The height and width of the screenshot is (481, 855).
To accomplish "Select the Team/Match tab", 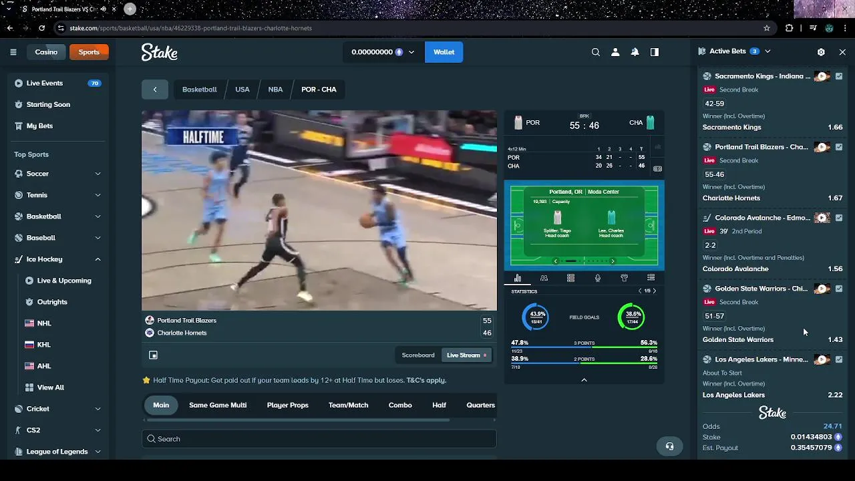I will pyautogui.click(x=348, y=405).
